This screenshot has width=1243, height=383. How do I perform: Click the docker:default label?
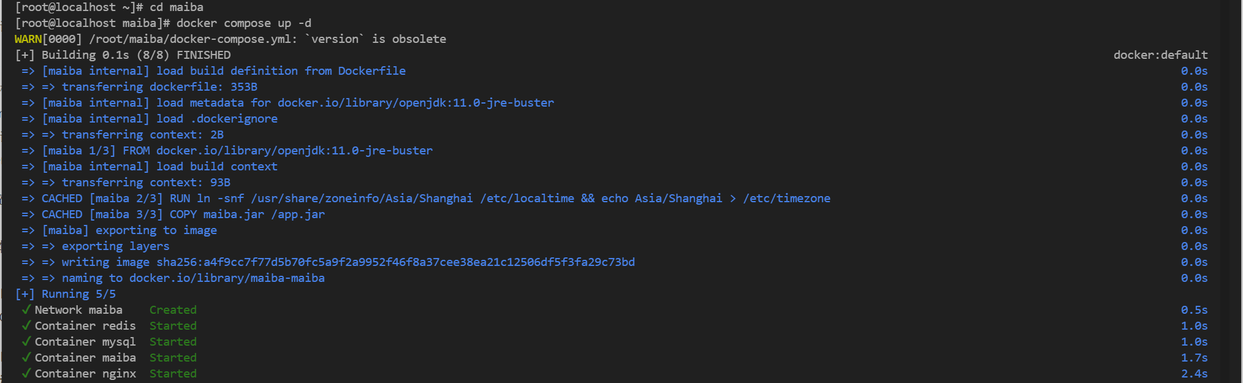[x=1160, y=55]
